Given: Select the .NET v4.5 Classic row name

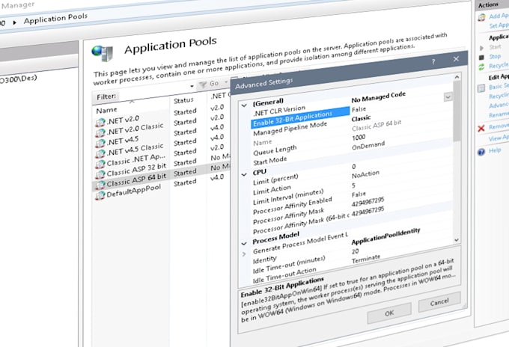Looking at the screenshot, I should point(135,150).
